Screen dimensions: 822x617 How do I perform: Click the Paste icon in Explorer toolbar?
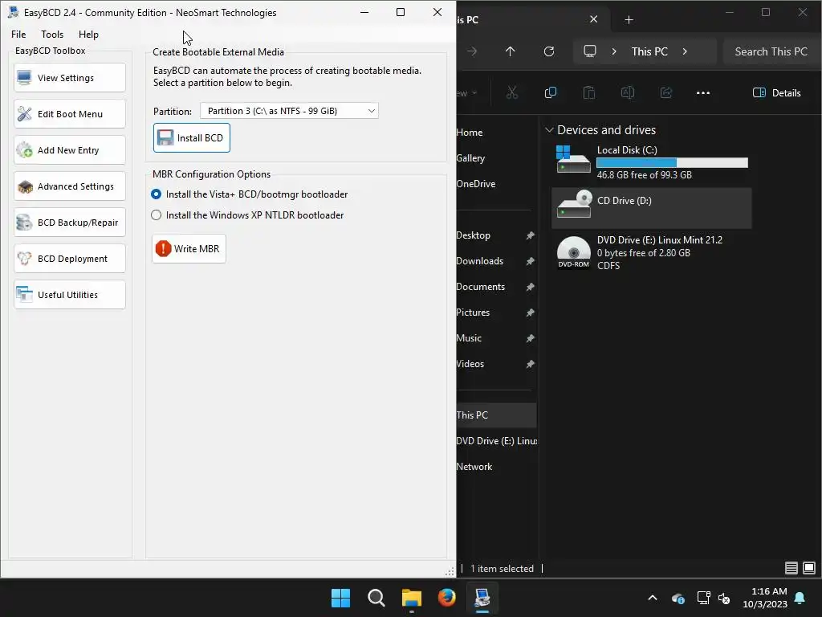pyautogui.click(x=588, y=93)
